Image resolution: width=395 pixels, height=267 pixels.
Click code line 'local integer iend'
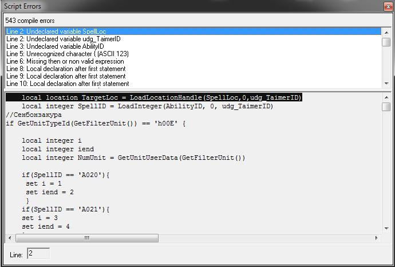58,149
